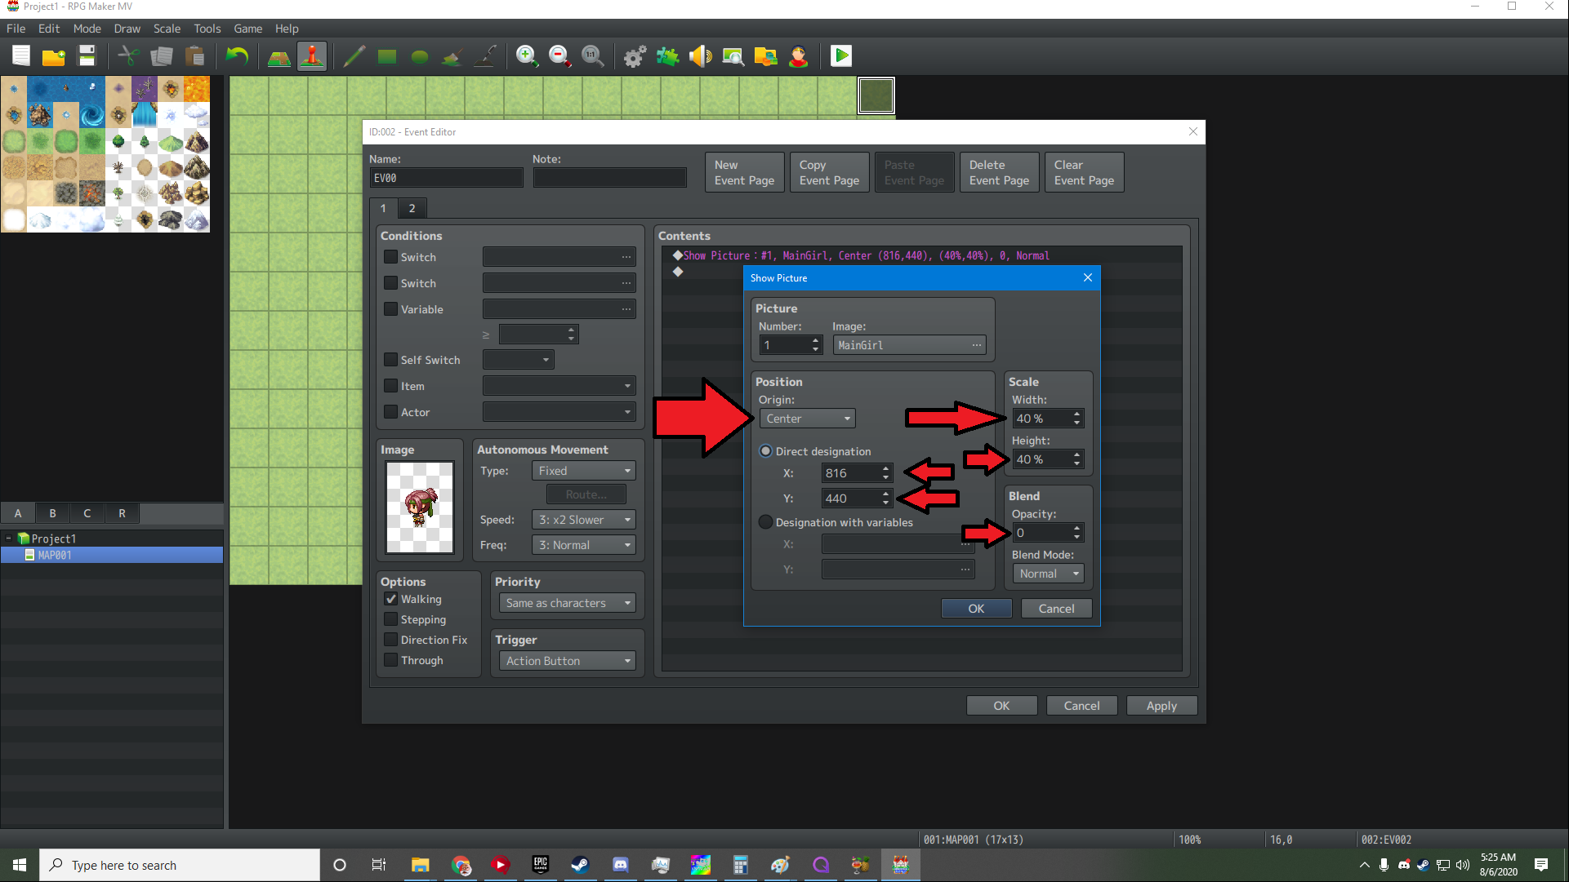Image resolution: width=1569 pixels, height=882 pixels.
Task: Open the Tools menu
Action: click(x=207, y=29)
